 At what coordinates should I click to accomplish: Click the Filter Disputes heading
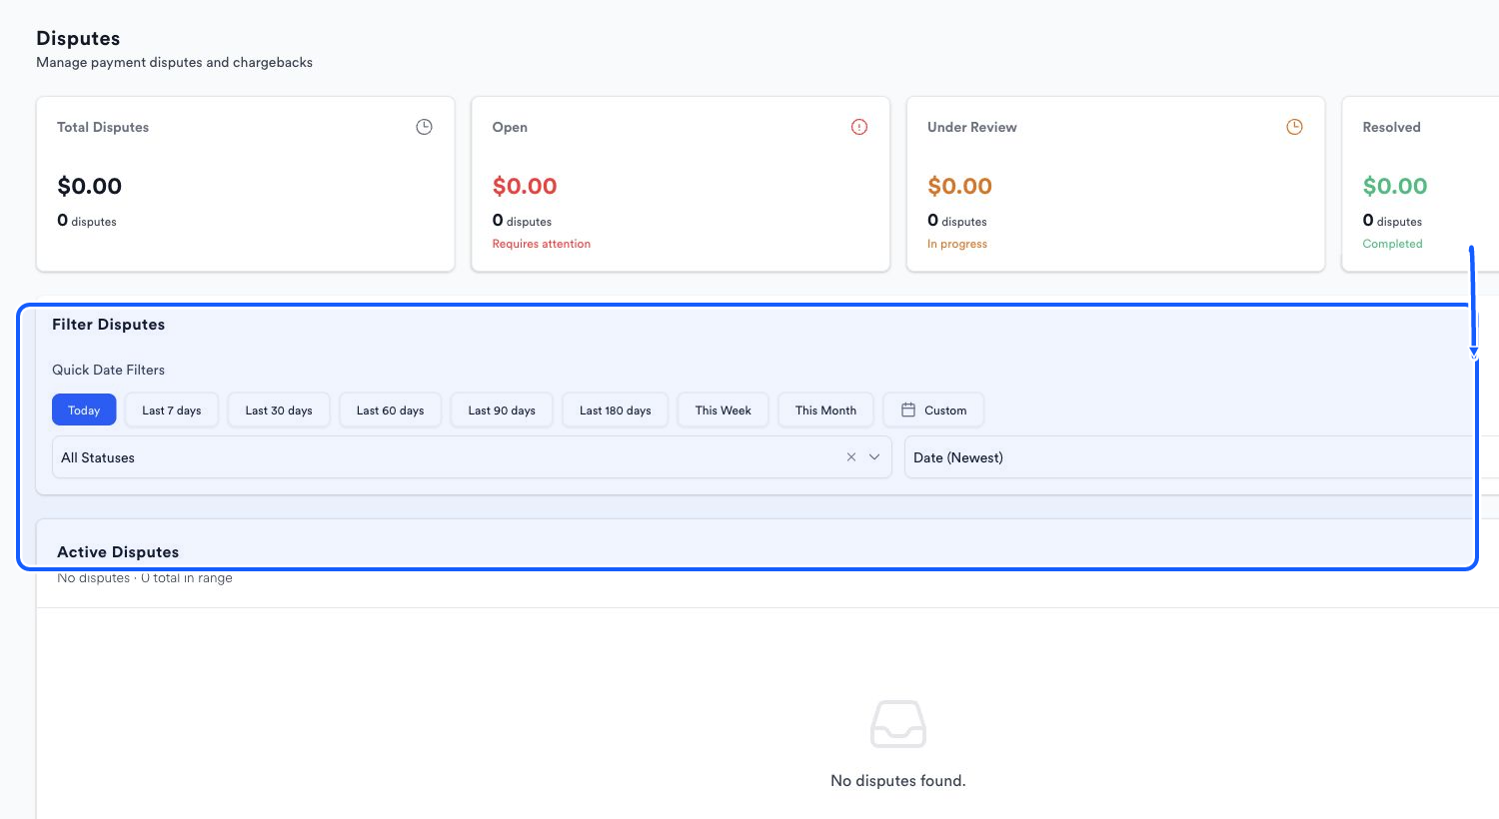108,325
